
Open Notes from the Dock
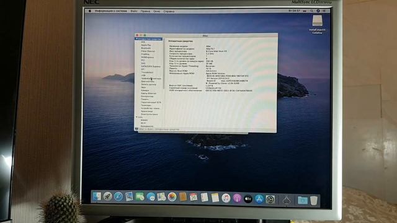(x=215, y=198)
